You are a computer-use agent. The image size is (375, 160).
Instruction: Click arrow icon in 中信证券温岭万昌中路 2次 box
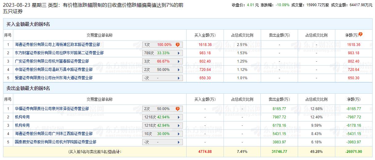click(178, 70)
